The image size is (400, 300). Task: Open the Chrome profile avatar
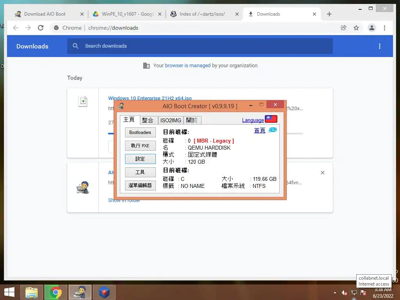point(372,28)
